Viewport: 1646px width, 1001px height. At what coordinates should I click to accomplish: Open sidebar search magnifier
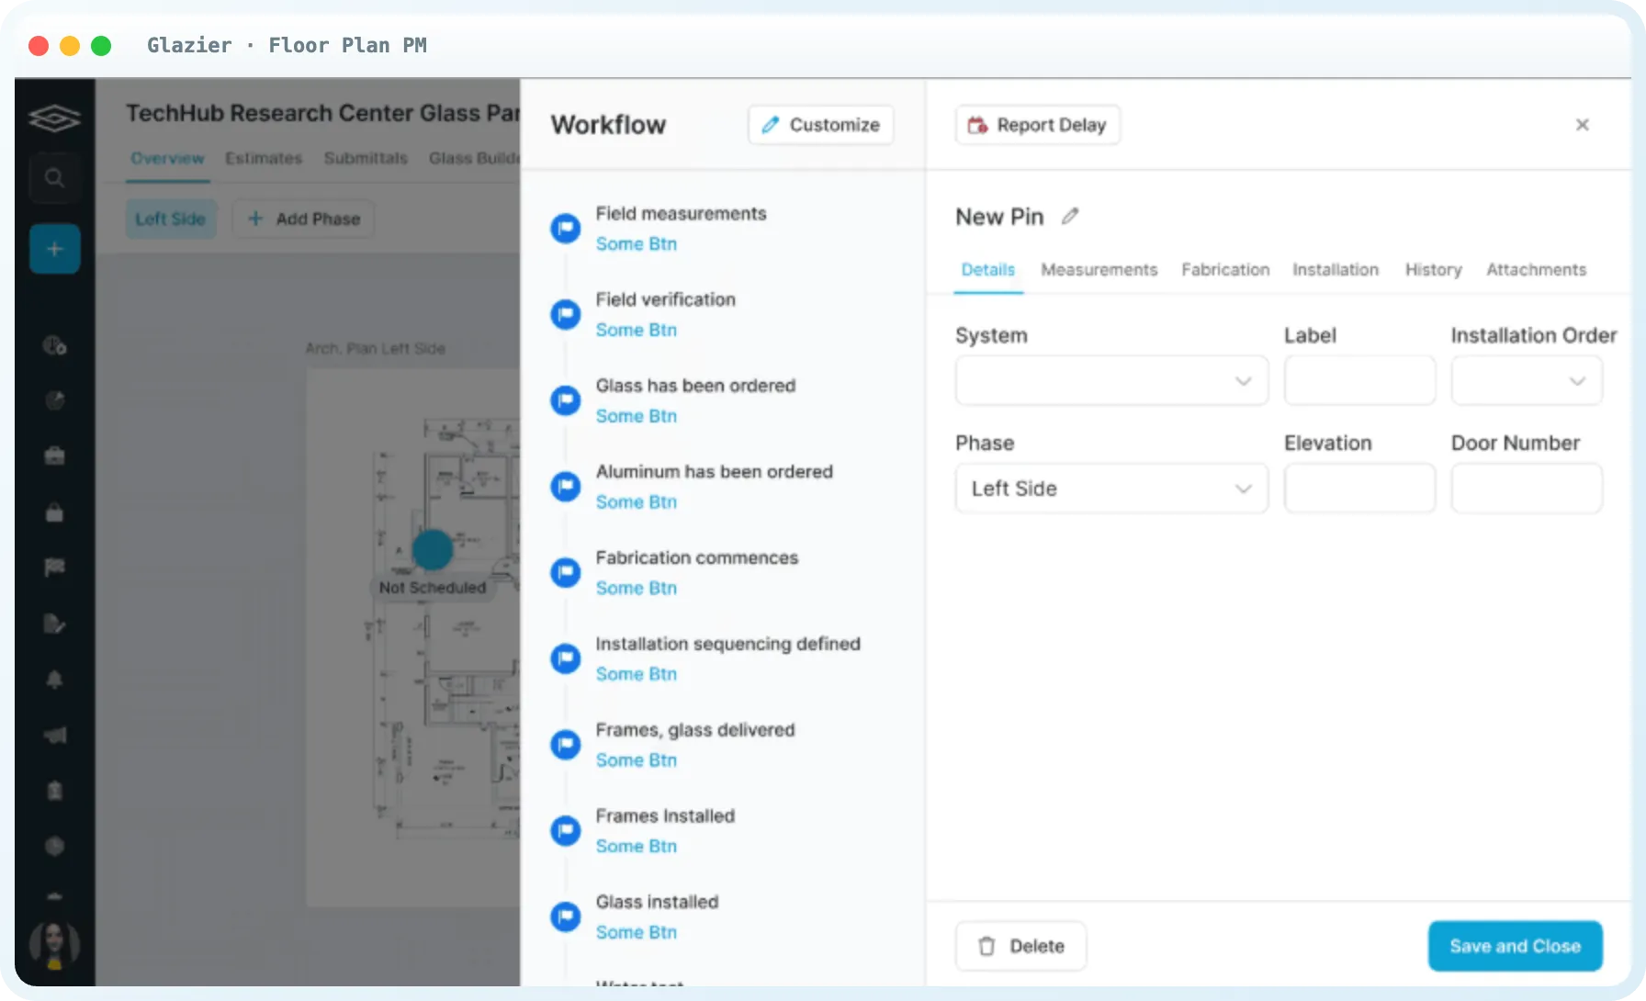click(54, 177)
